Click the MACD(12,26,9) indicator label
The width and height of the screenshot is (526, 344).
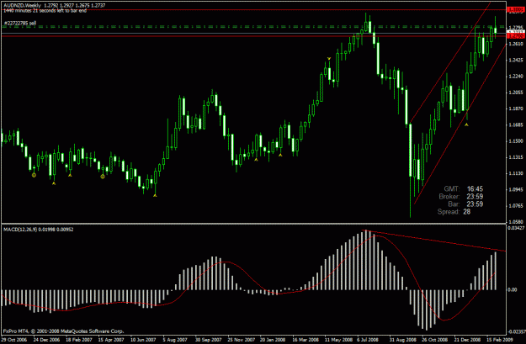click(38, 230)
